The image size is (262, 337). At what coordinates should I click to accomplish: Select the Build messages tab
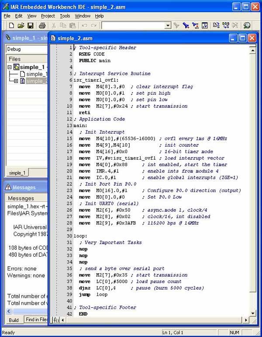click(14, 320)
